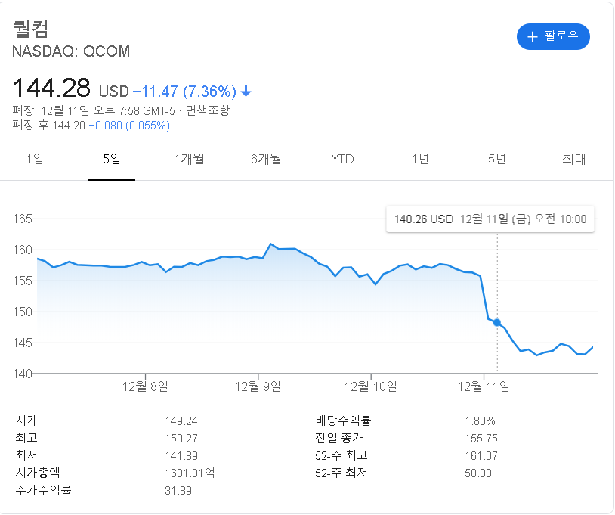Screen dimensions: 615x515
Task: Click the 시가총액 label
Action: 38,472
